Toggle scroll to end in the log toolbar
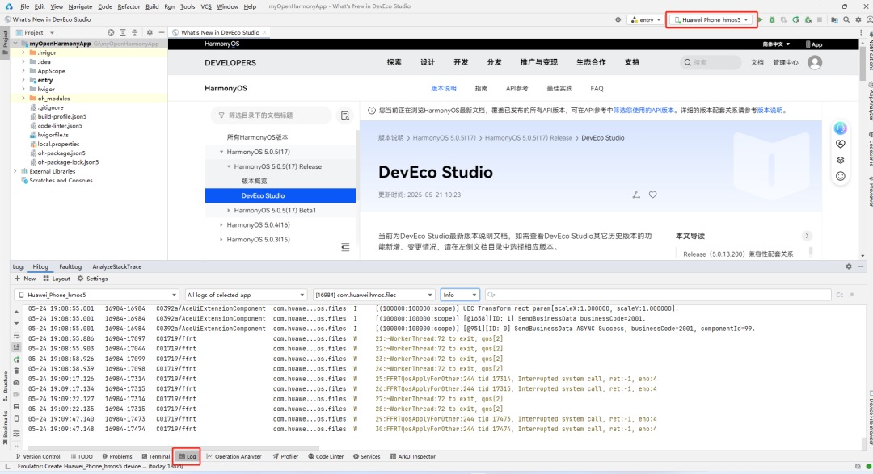Viewport: 873px width, 474px height. coord(16,347)
